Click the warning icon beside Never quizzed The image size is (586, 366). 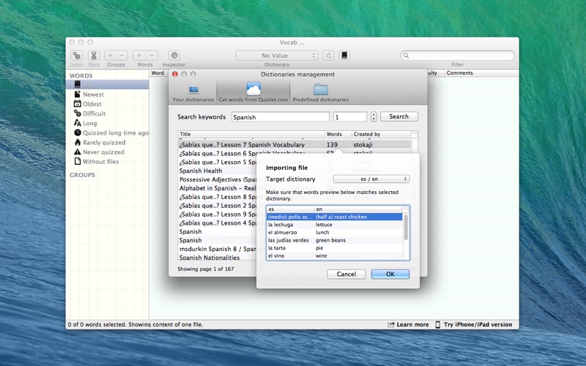[78, 152]
